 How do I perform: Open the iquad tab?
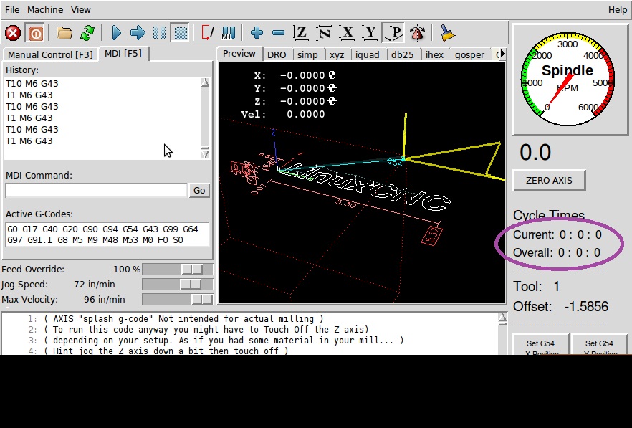click(367, 54)
